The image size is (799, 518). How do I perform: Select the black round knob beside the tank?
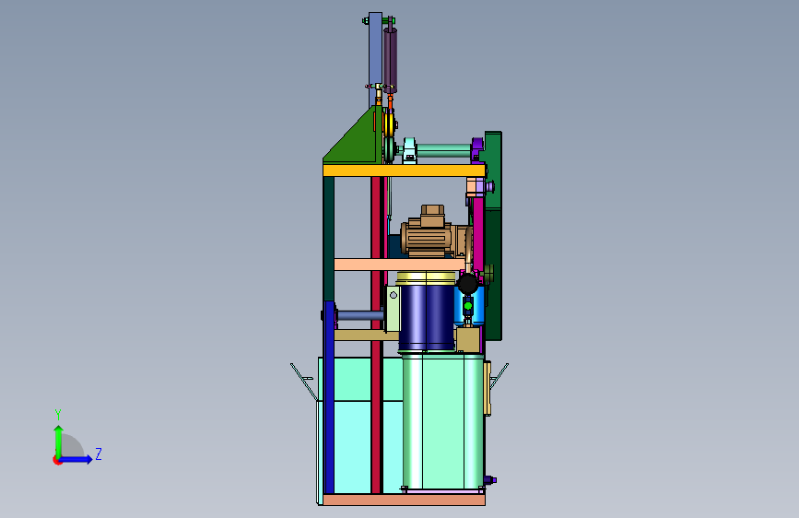[x=467, y=284]
